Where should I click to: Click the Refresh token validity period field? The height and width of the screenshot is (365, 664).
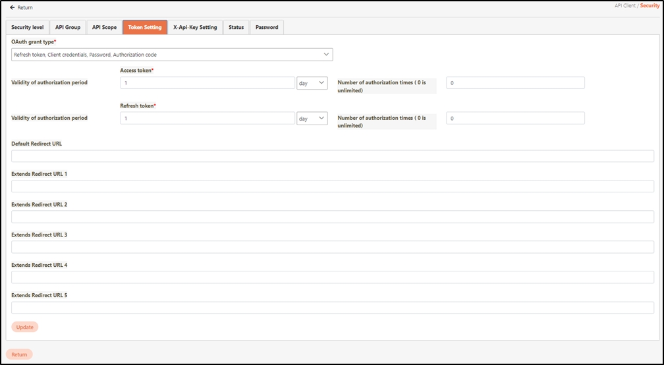tap(207, 119)
